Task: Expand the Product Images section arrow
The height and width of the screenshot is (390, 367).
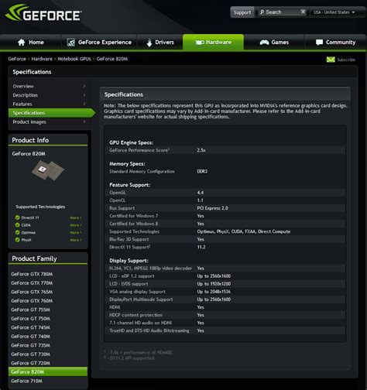Action: pos(84,121)
